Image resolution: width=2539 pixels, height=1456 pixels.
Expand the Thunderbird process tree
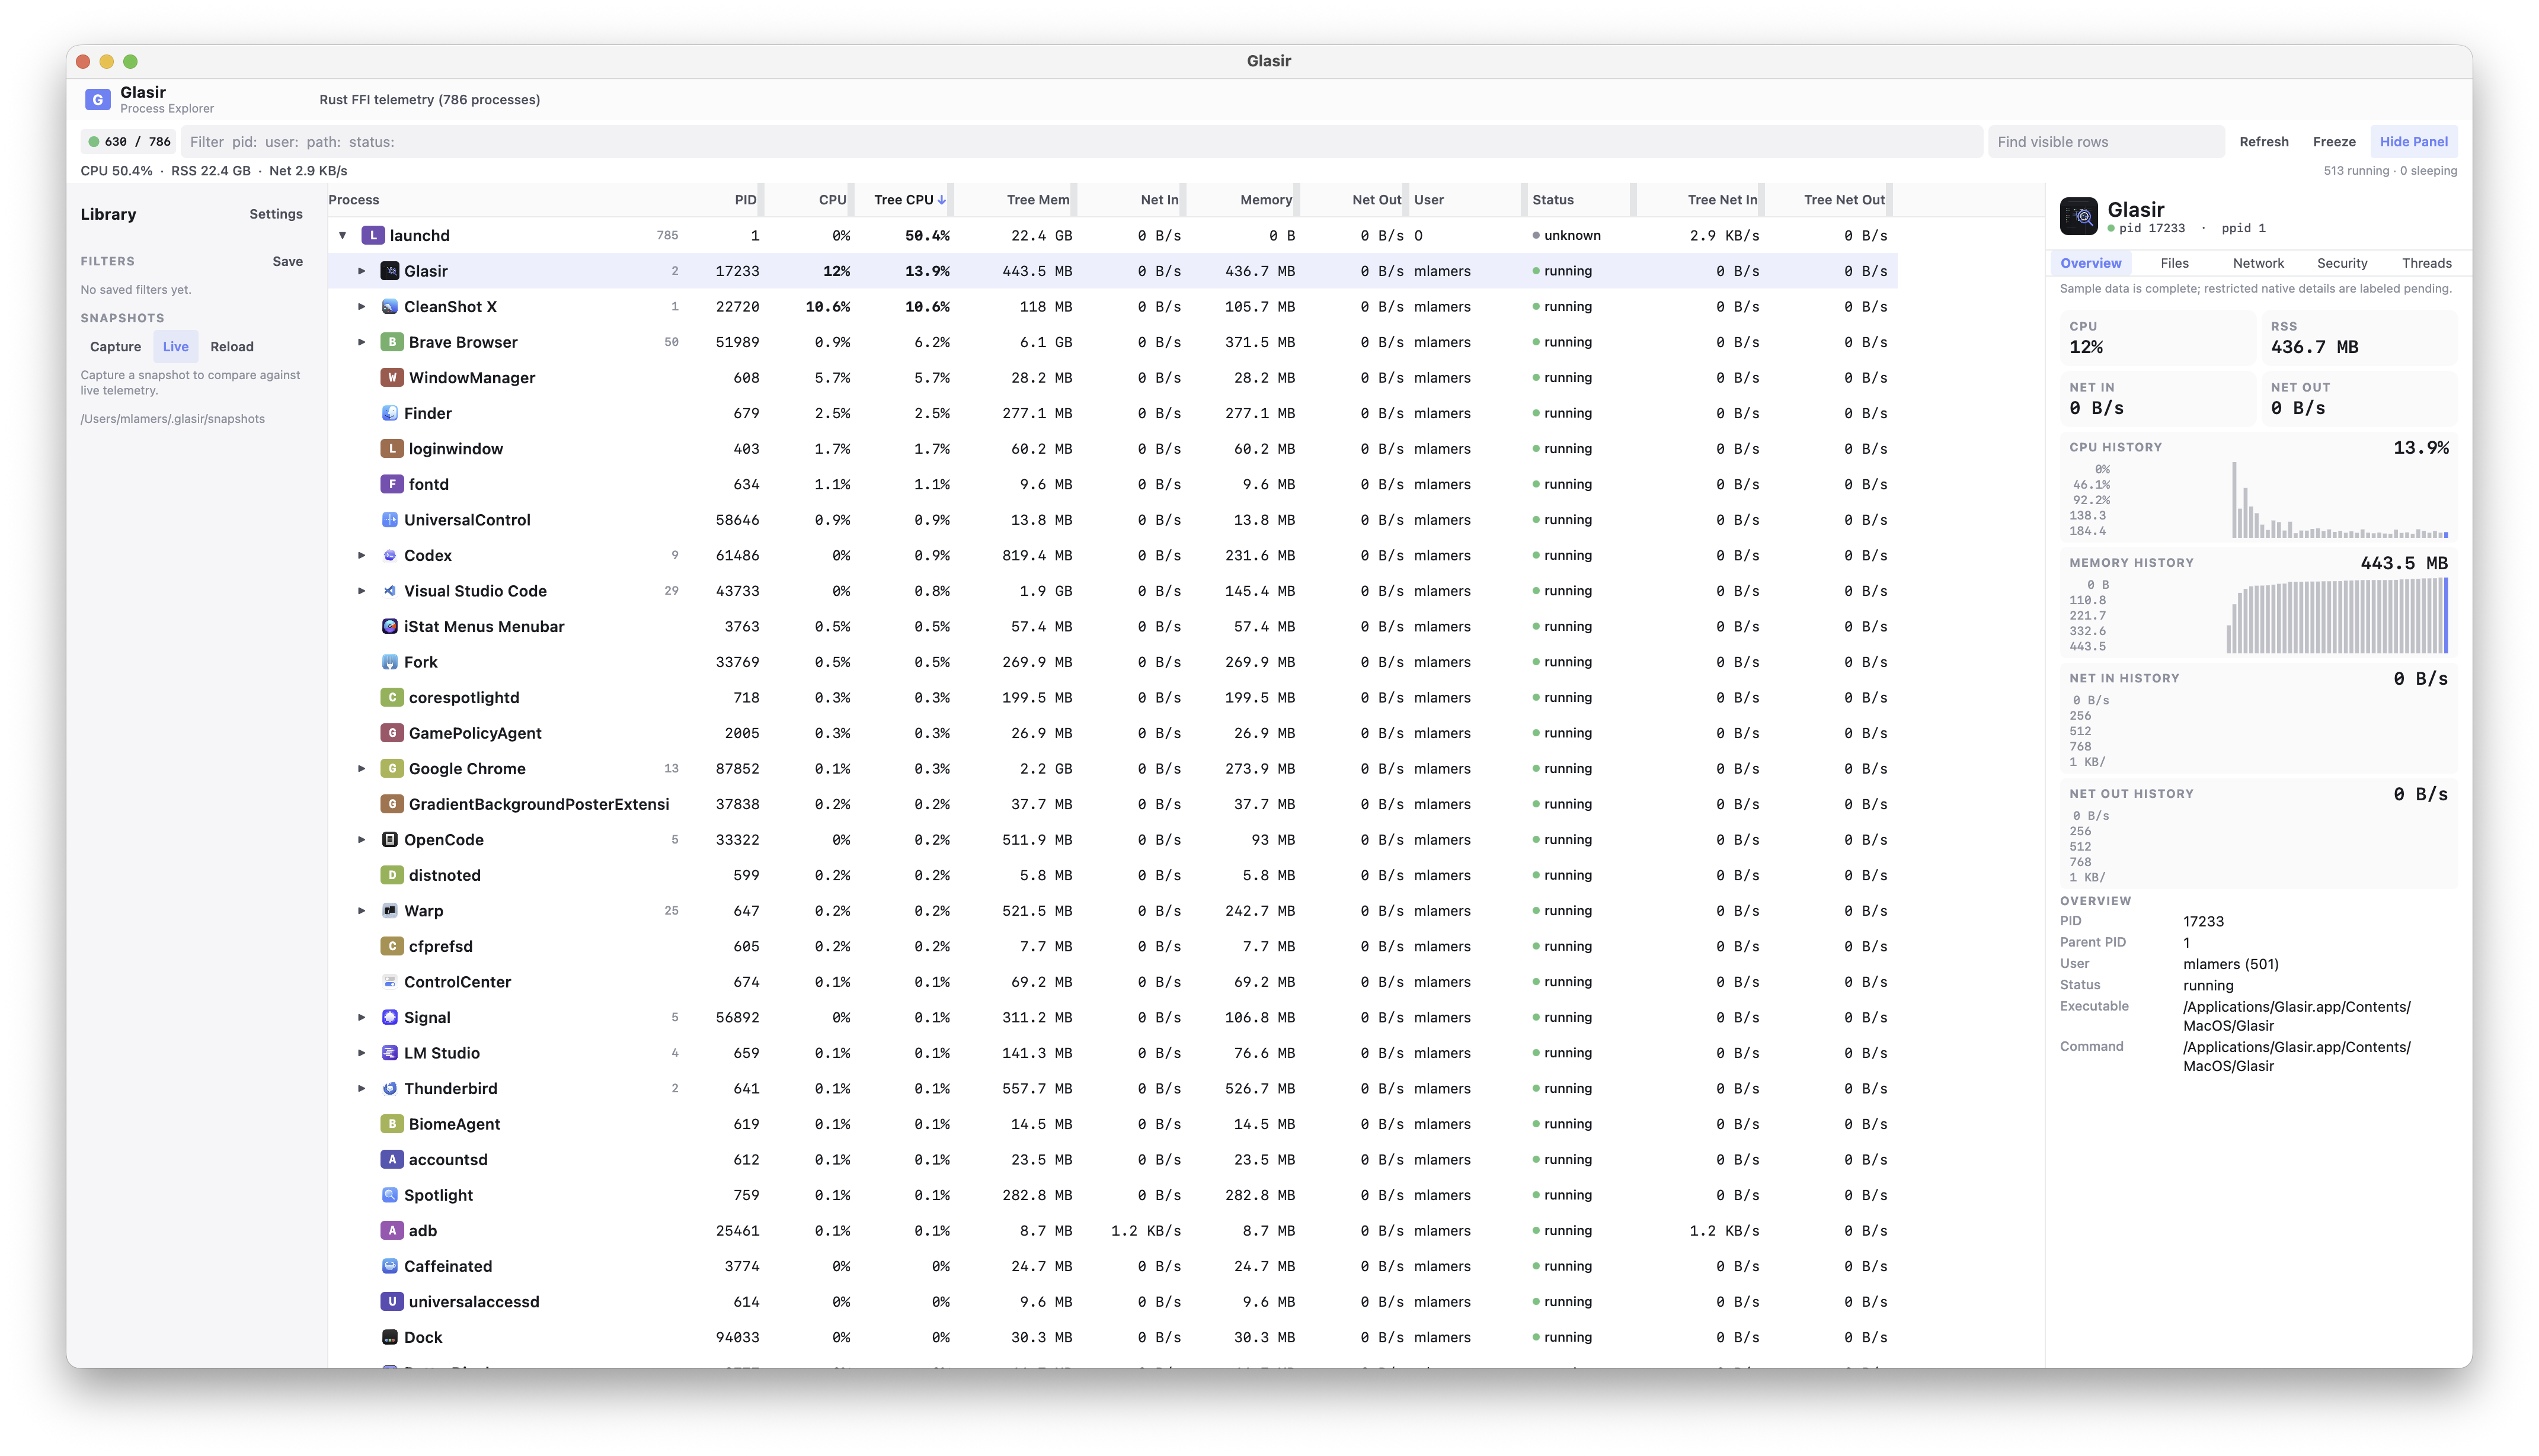[361, 1088]
